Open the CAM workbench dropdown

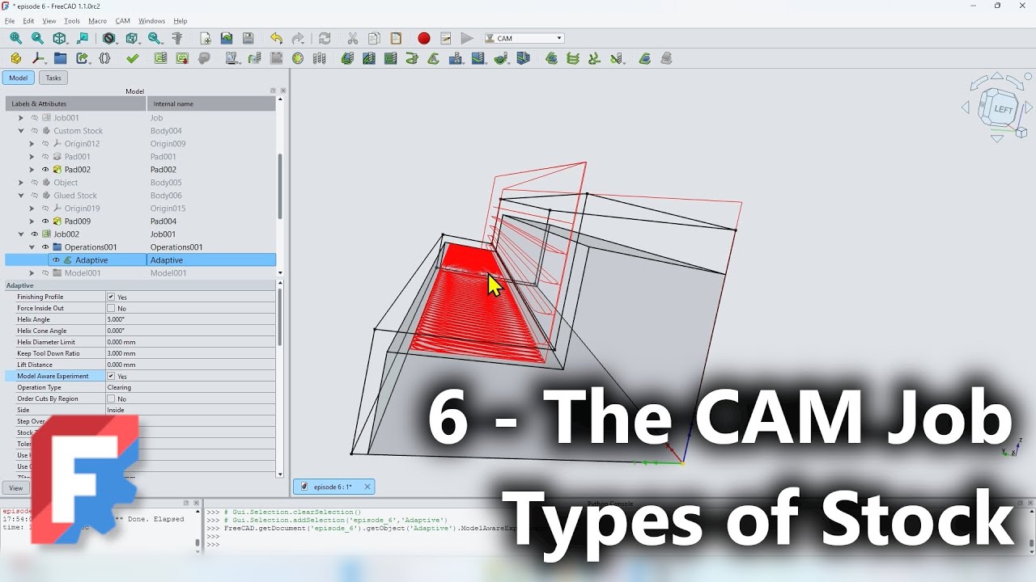pos(524,38)
